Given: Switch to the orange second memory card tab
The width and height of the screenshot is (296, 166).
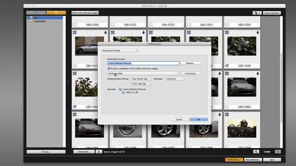Looking at the screenshot, I should pos(56,12).
